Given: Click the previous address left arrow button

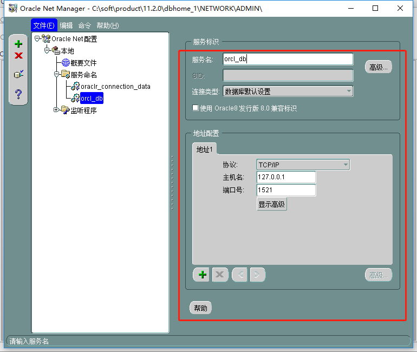Looking at the screenshot, I should click(x=239, y=275).
